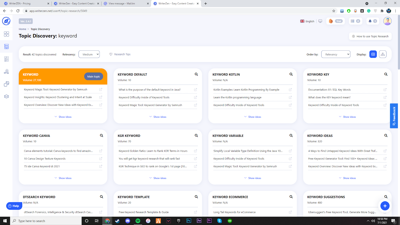400x225 pixels.
Task: Click the page vertical scrollbar
Action: coord(399,42)
